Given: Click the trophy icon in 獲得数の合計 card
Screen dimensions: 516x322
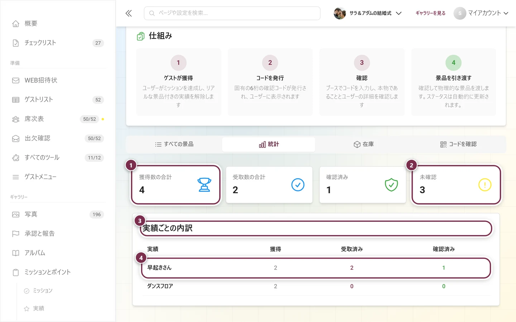Looking at the screenshot, I should pos(204,185).
